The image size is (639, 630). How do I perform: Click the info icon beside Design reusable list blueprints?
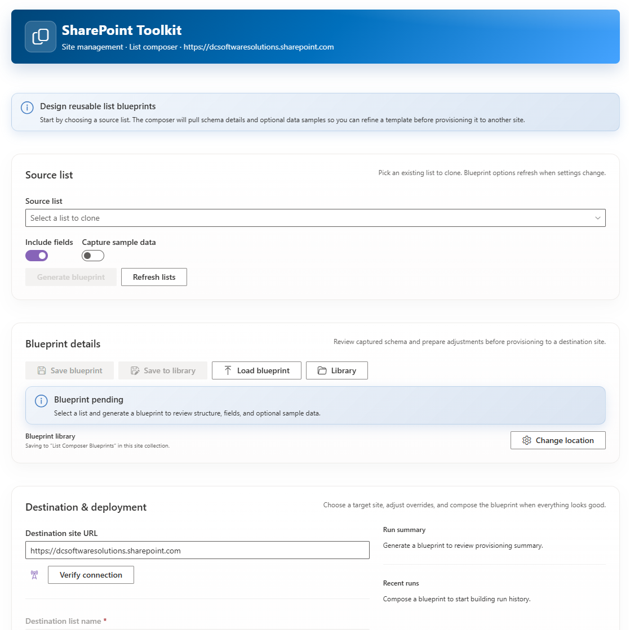[27, 107]
